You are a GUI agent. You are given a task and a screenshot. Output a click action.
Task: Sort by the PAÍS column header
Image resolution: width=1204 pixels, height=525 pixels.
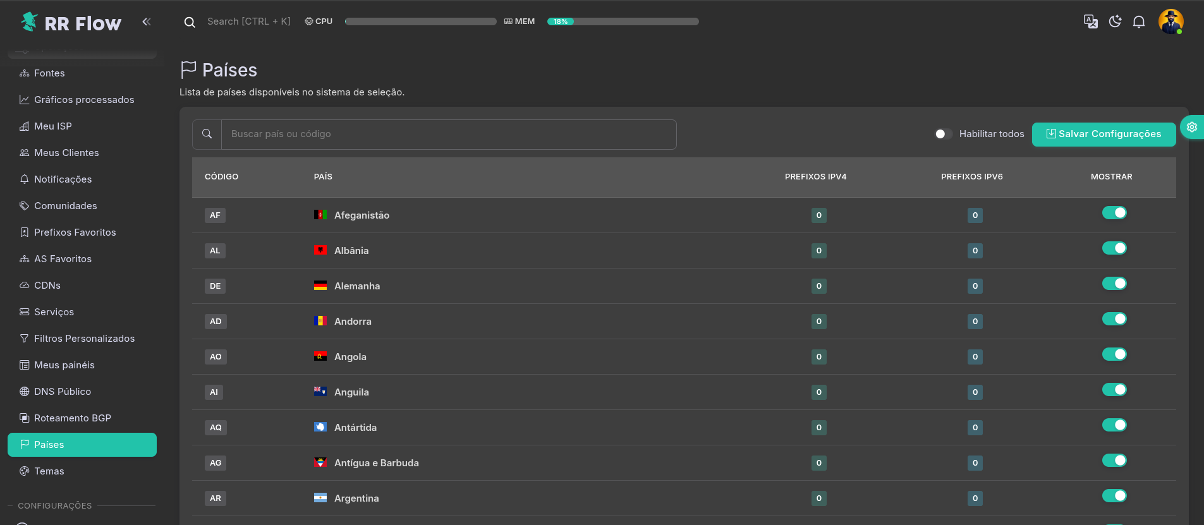point(323,177)
